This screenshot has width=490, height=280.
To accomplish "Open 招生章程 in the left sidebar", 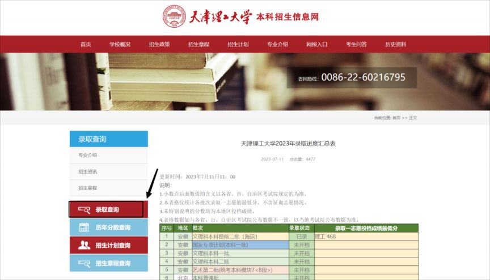I will point(87,188).
